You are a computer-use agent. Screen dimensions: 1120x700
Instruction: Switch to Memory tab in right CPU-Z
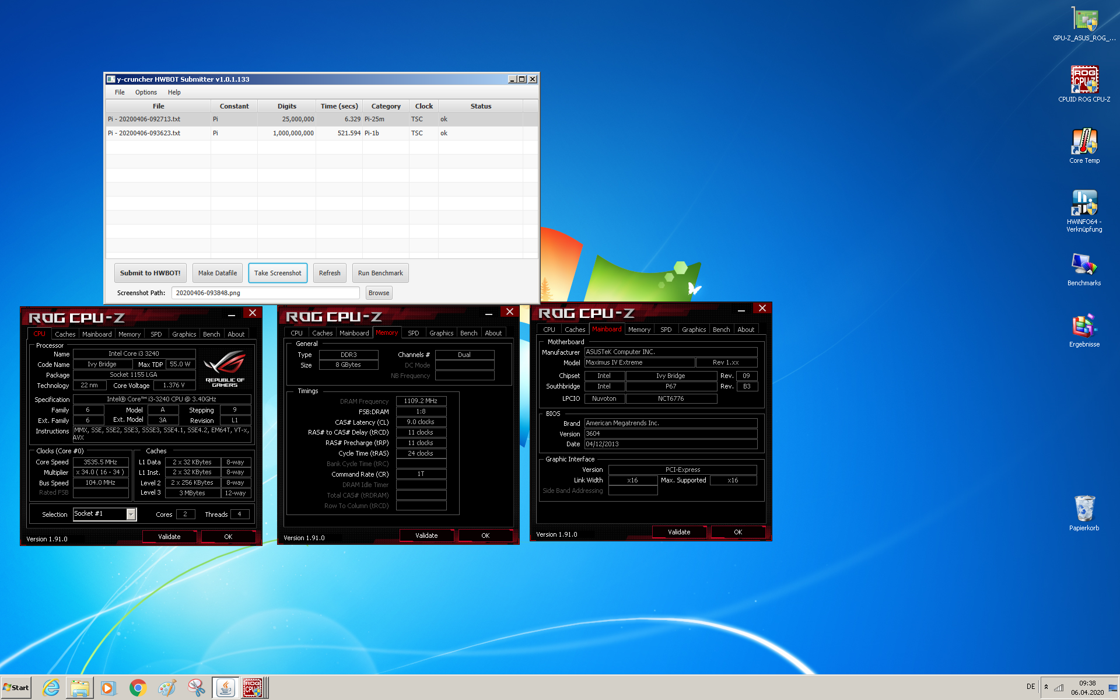coord(639,330)
